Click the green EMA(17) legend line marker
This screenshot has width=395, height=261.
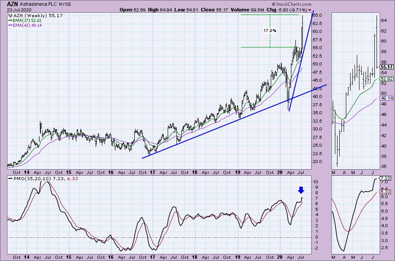click(11, 20)
